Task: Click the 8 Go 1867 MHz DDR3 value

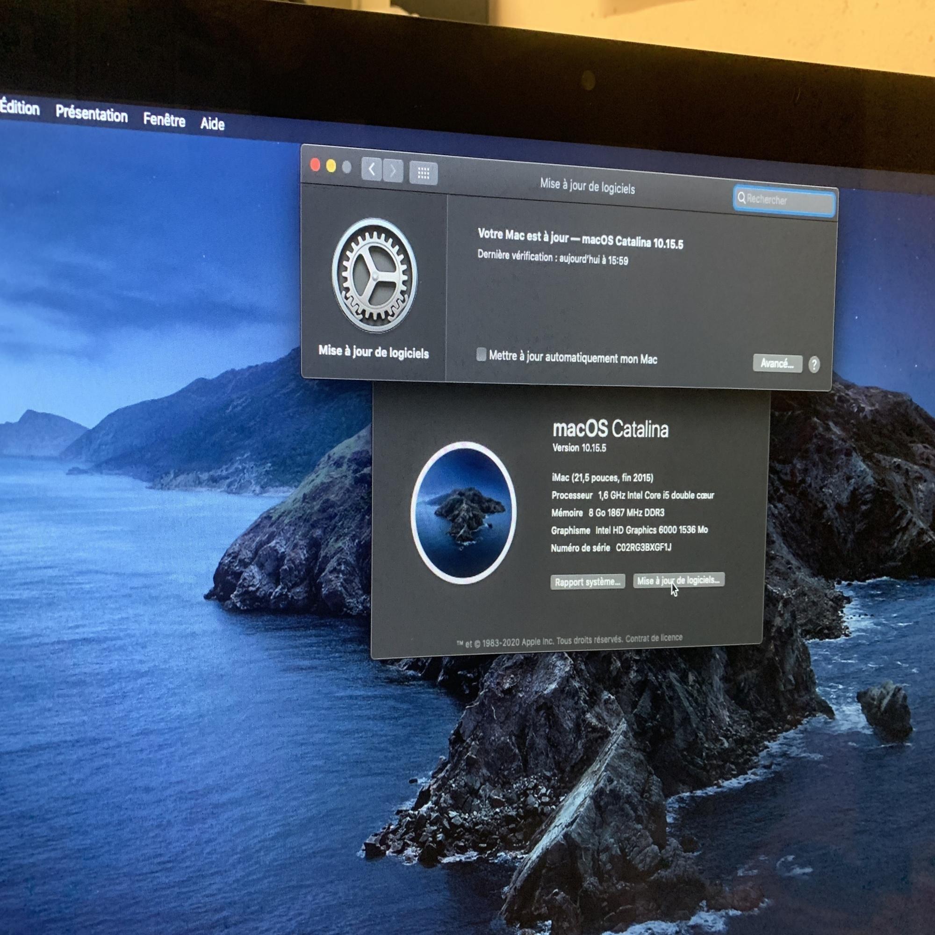Action: click(626, 512)
